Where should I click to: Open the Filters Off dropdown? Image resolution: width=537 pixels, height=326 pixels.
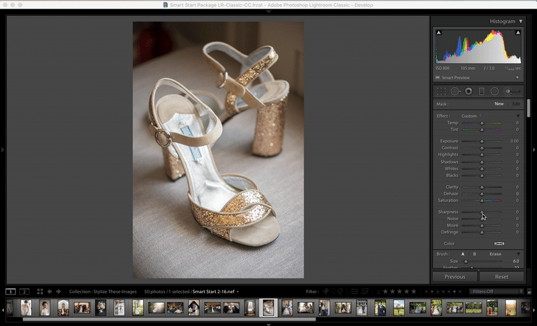click(x=497, y=292)
